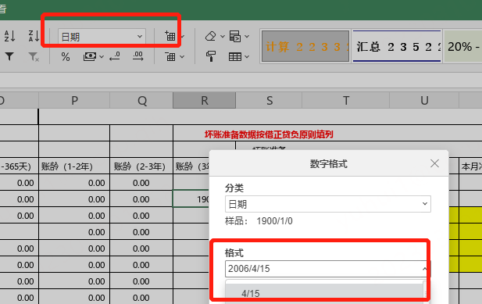Apply the 计算 cell style

click(305, 46)
